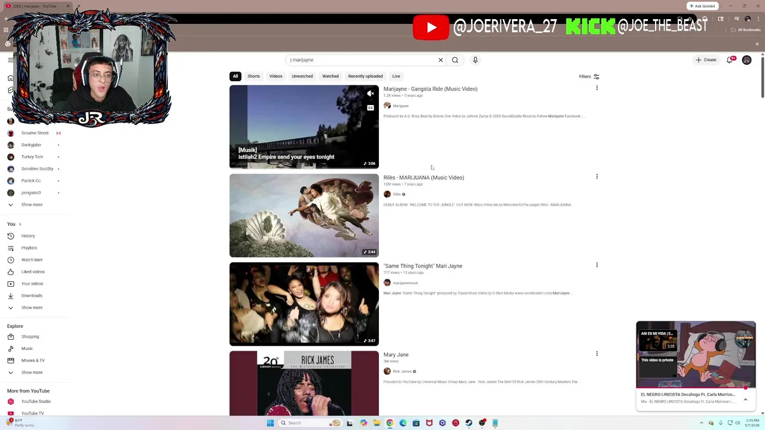Play the Rick James thumbnail
765x430 pixels.
pyautogui.click(x=304, y=383)
